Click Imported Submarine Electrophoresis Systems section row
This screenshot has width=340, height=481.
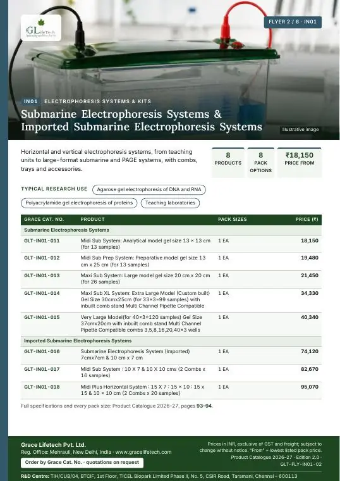[171, 340]
